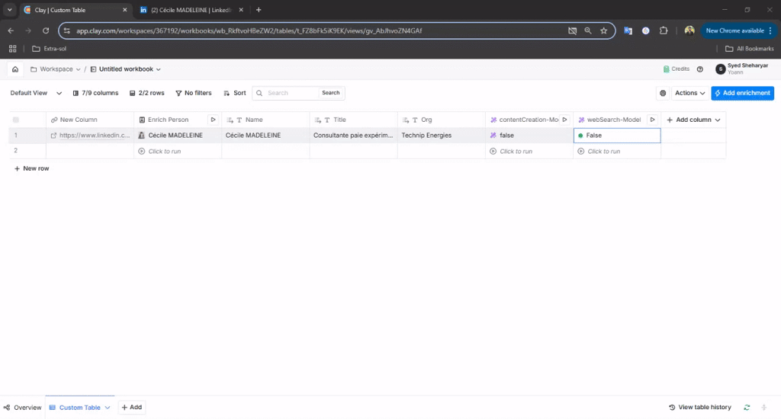Toggle the select-all rows checkbox

(x=16, y=120)
